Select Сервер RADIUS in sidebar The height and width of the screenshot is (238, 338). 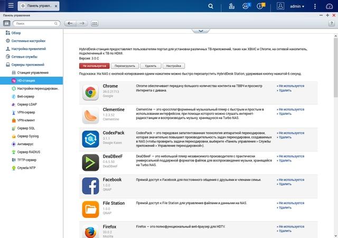pos(31,152)
